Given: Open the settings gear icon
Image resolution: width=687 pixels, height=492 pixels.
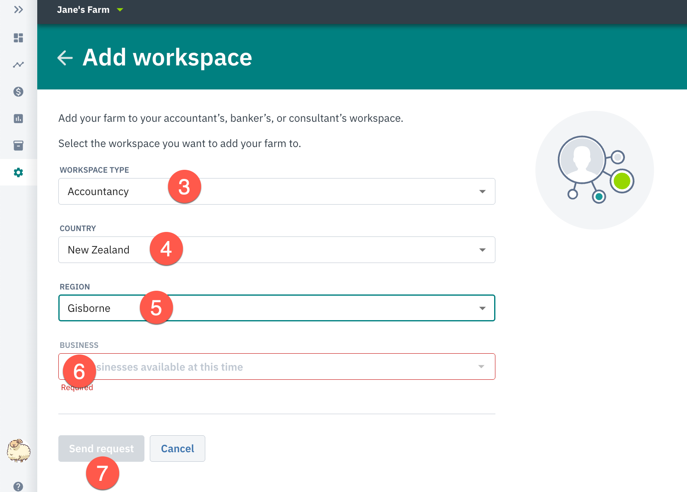Looking at the screenshot, I should 18,172.
